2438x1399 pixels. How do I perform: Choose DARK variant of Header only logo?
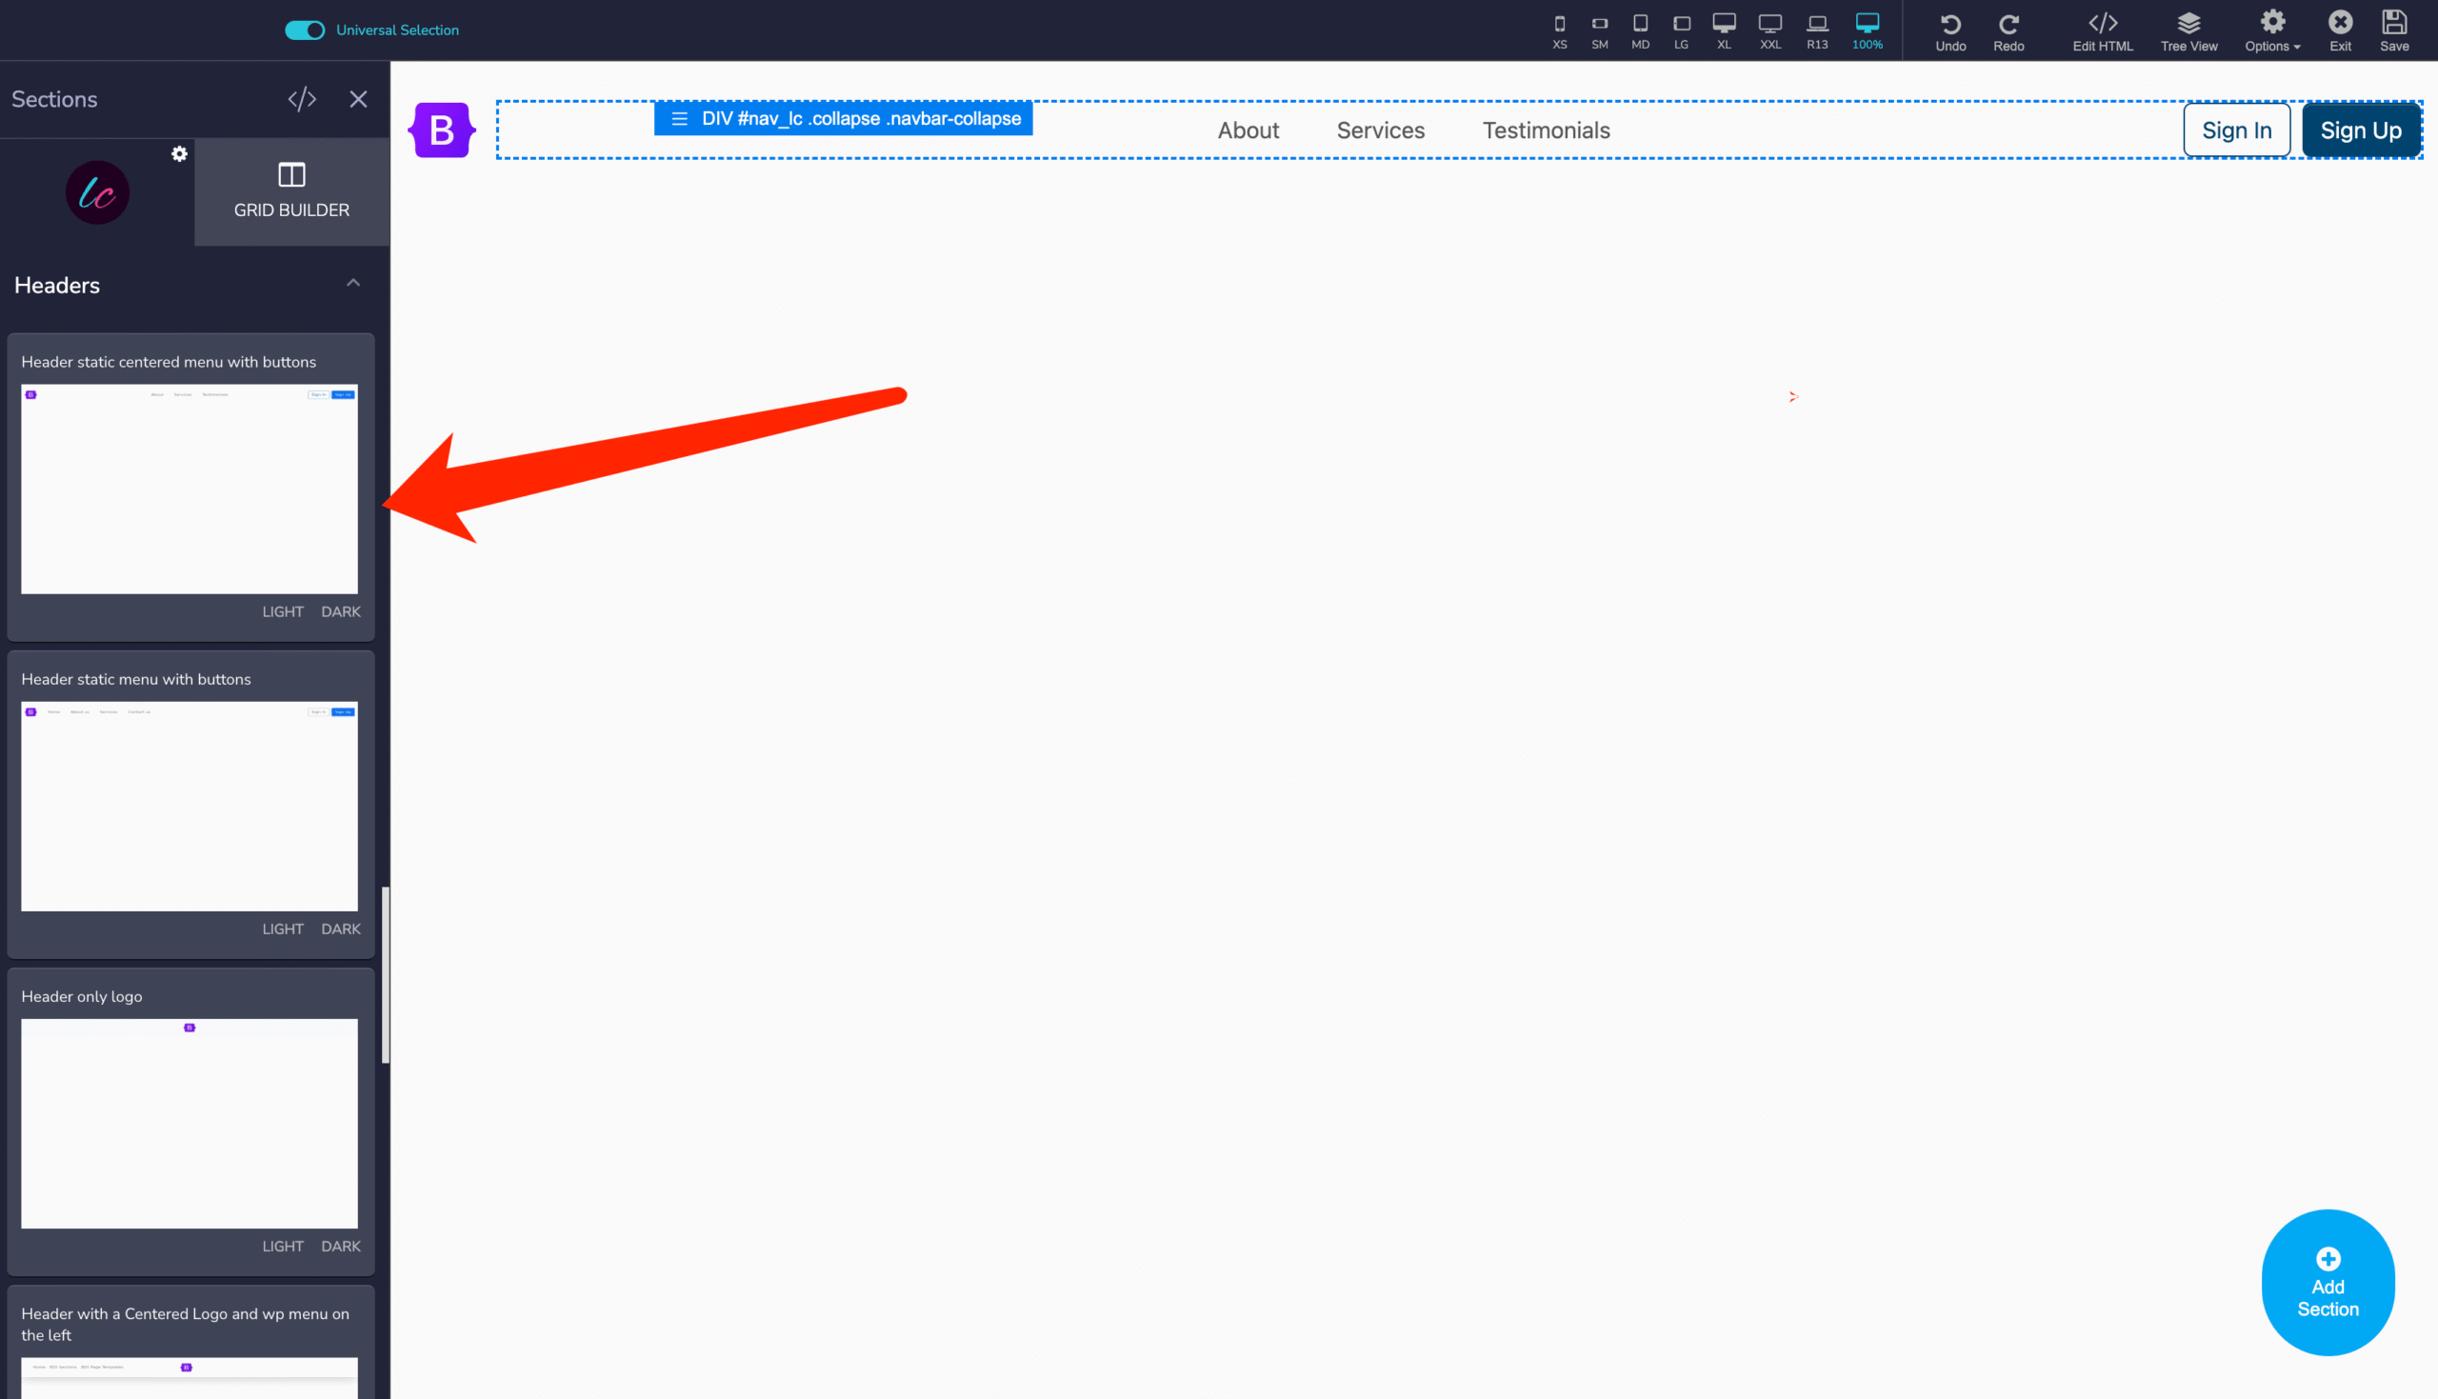(340, 1247)
